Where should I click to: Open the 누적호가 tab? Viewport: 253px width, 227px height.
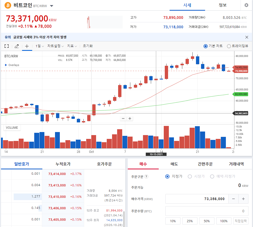point(63,164)
